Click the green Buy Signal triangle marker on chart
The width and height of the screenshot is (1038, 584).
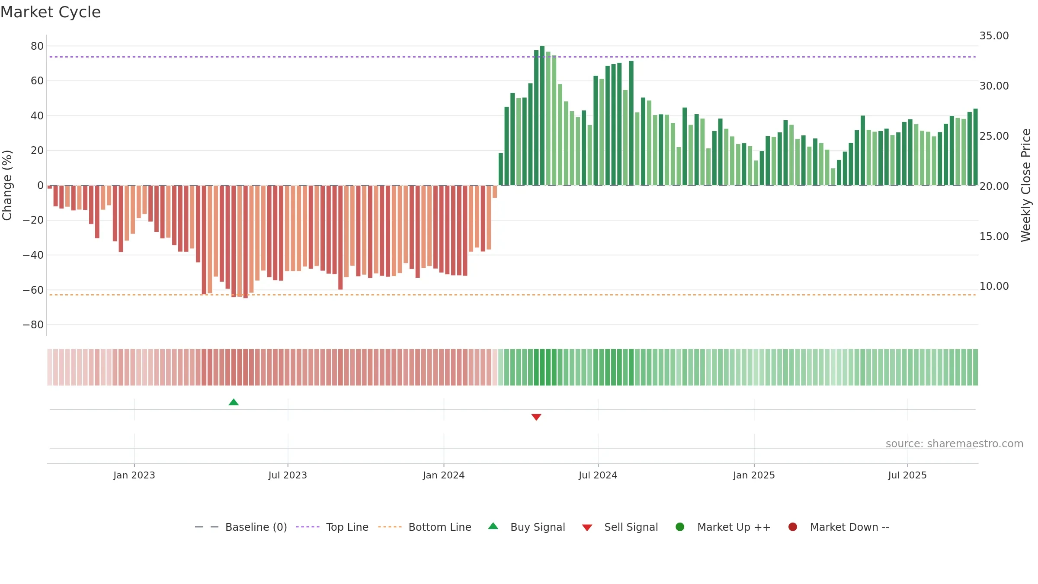[x=234, y=402]
